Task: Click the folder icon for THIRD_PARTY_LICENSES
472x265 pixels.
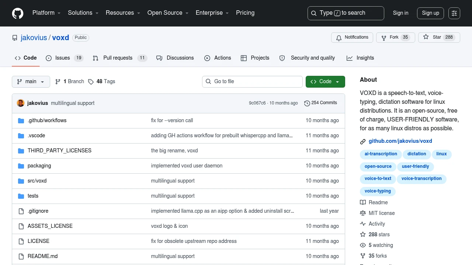Action: 21,151
